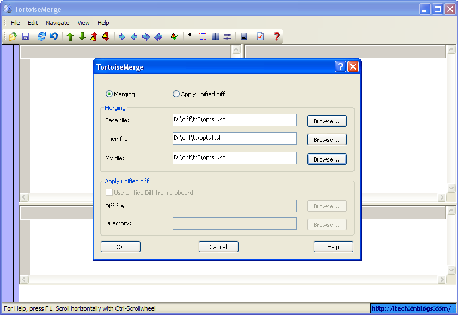Confirm the dialog with OK
This screenshot has width=458, height=315.
point(120,246)
